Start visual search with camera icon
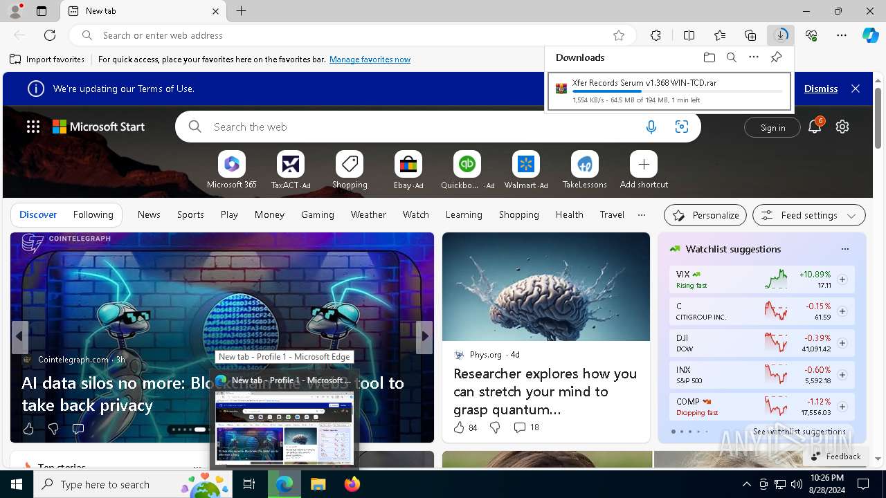886x498 pixels. pos(682,127)
